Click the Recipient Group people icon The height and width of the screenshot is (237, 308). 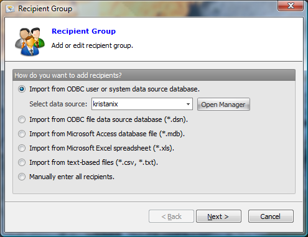30,42
